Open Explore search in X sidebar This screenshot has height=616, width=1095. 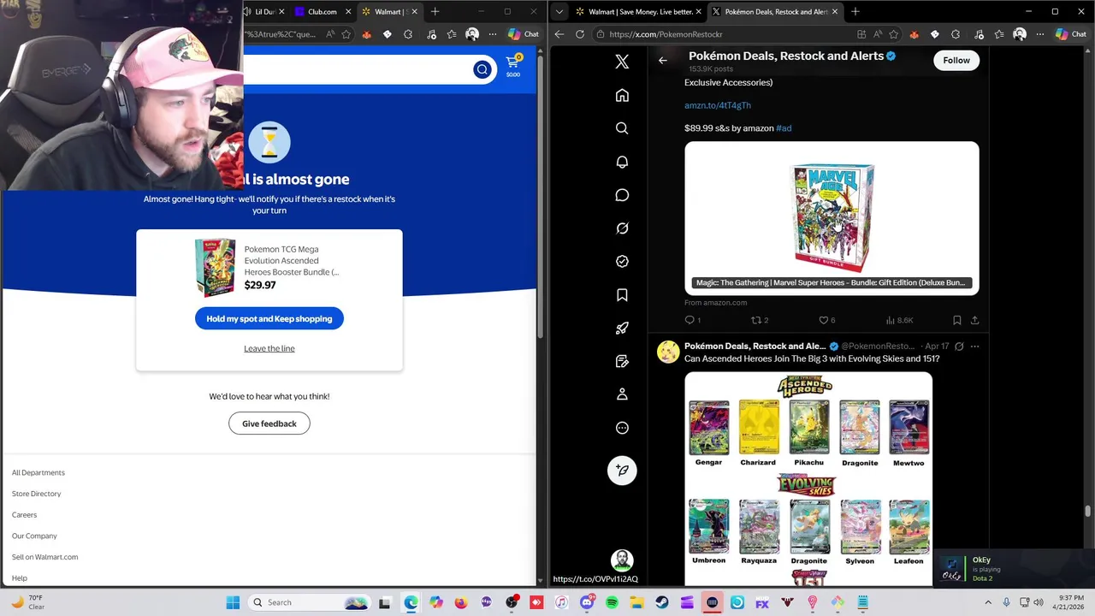tap(622, 128)
